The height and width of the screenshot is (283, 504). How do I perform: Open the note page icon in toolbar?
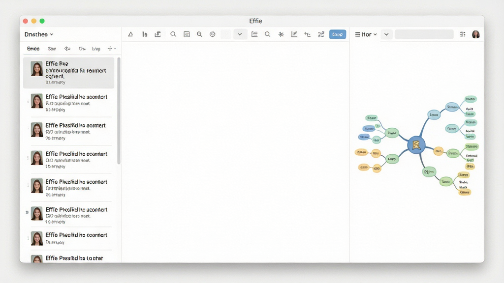(187, 34)
